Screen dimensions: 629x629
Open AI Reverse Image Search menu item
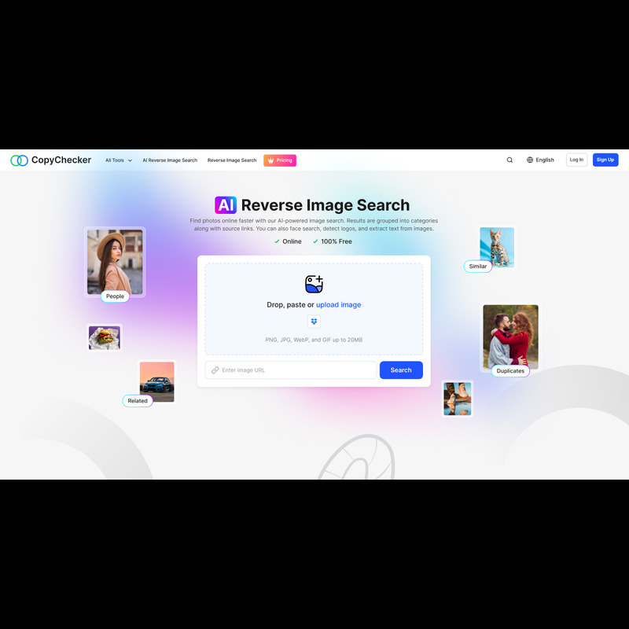pos(170,160)
